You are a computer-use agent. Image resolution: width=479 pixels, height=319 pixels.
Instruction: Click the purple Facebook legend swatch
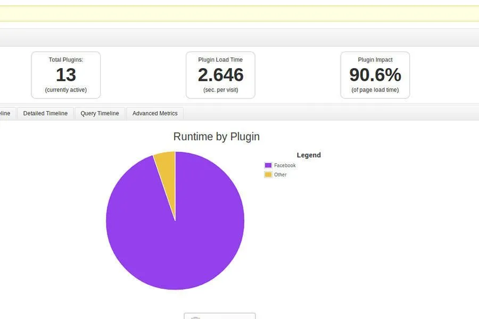(x=268, y=165)
